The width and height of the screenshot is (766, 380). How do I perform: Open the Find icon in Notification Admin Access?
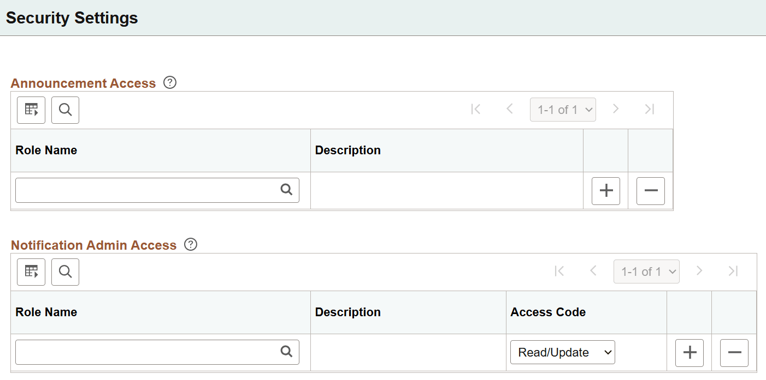65,272
